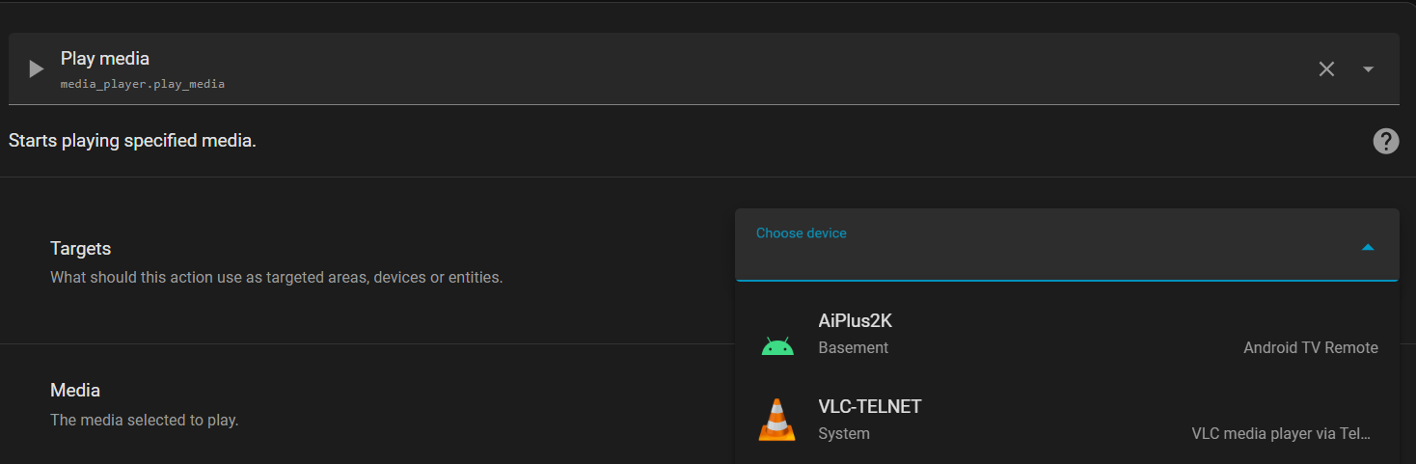Click the VLC traffic cone icon
The height and width of the screenshot is (464, 1416).
(776, 421)
